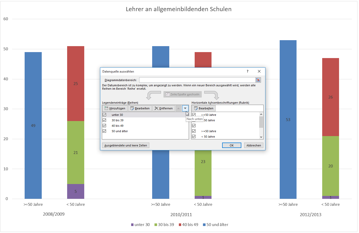Click inside the Diagrammdatenbereich field

pos(197,80)
